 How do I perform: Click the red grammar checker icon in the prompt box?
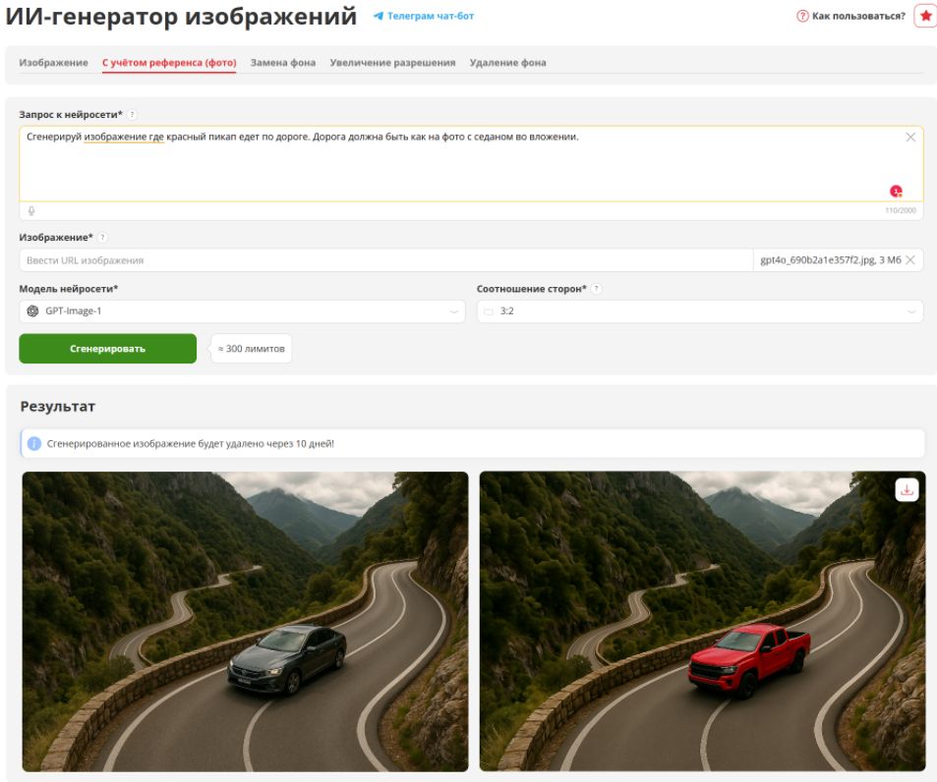(x=896, y=191)
